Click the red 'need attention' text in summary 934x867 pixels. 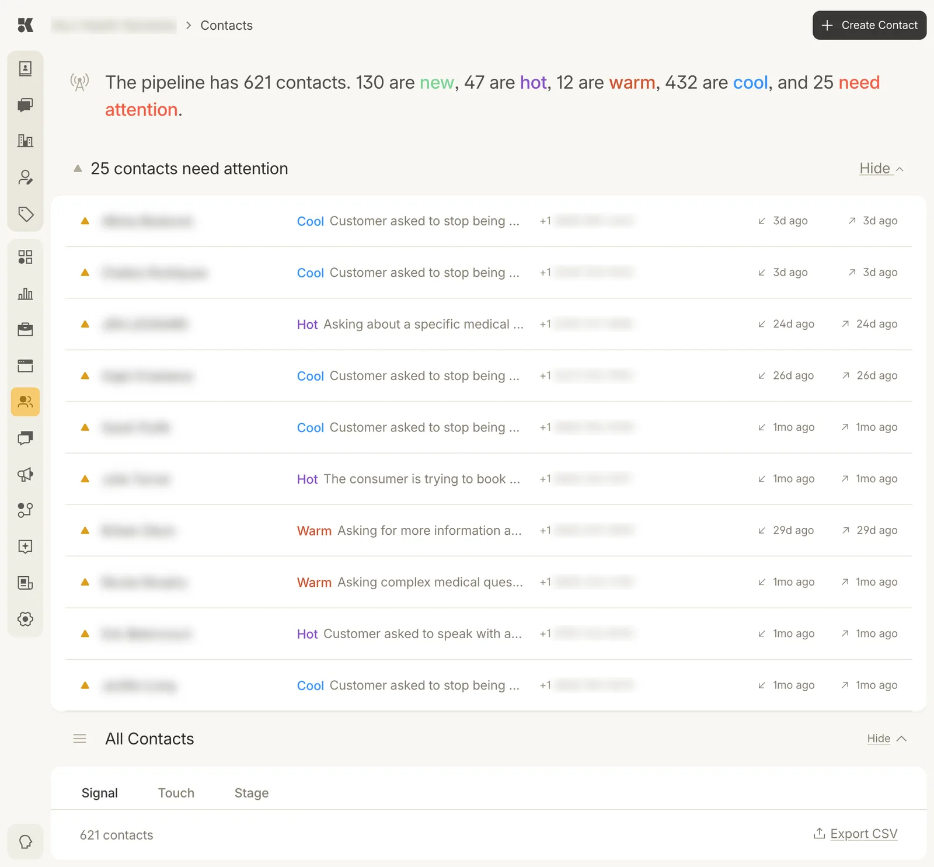(x=492, y=96)
